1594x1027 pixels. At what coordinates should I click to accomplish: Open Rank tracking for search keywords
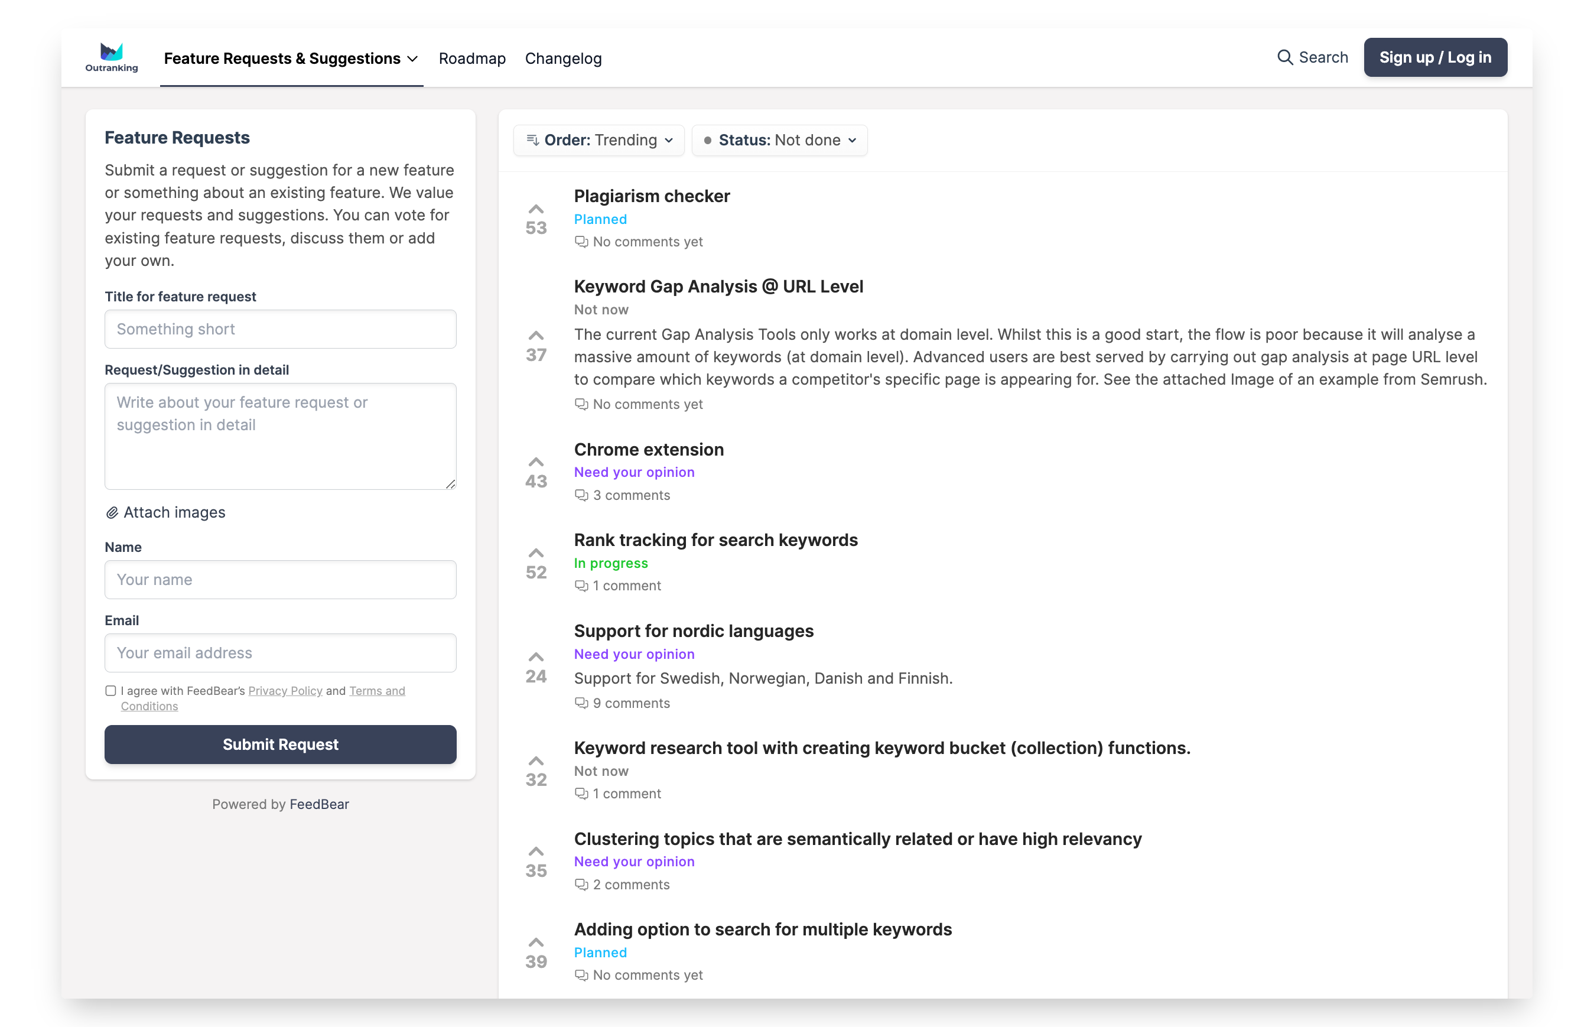pyautogui.click(x=715, y=540)
